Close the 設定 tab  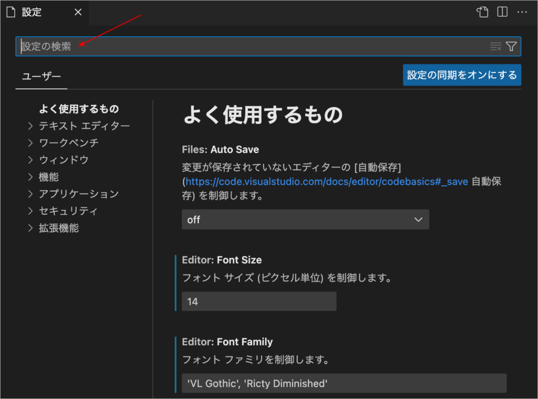coord(78,13)
